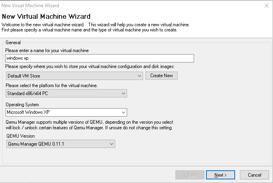Close the New Virtual Machine Wizard window
This screenshot has width=273, height=183.
[x=266, y=6]
